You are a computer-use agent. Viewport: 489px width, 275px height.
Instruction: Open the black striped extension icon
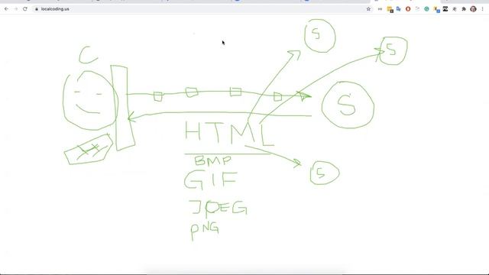click(x=445, y=9)
